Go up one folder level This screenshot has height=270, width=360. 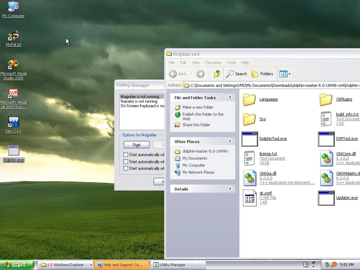pyautogui.click(x=217, y=74)
